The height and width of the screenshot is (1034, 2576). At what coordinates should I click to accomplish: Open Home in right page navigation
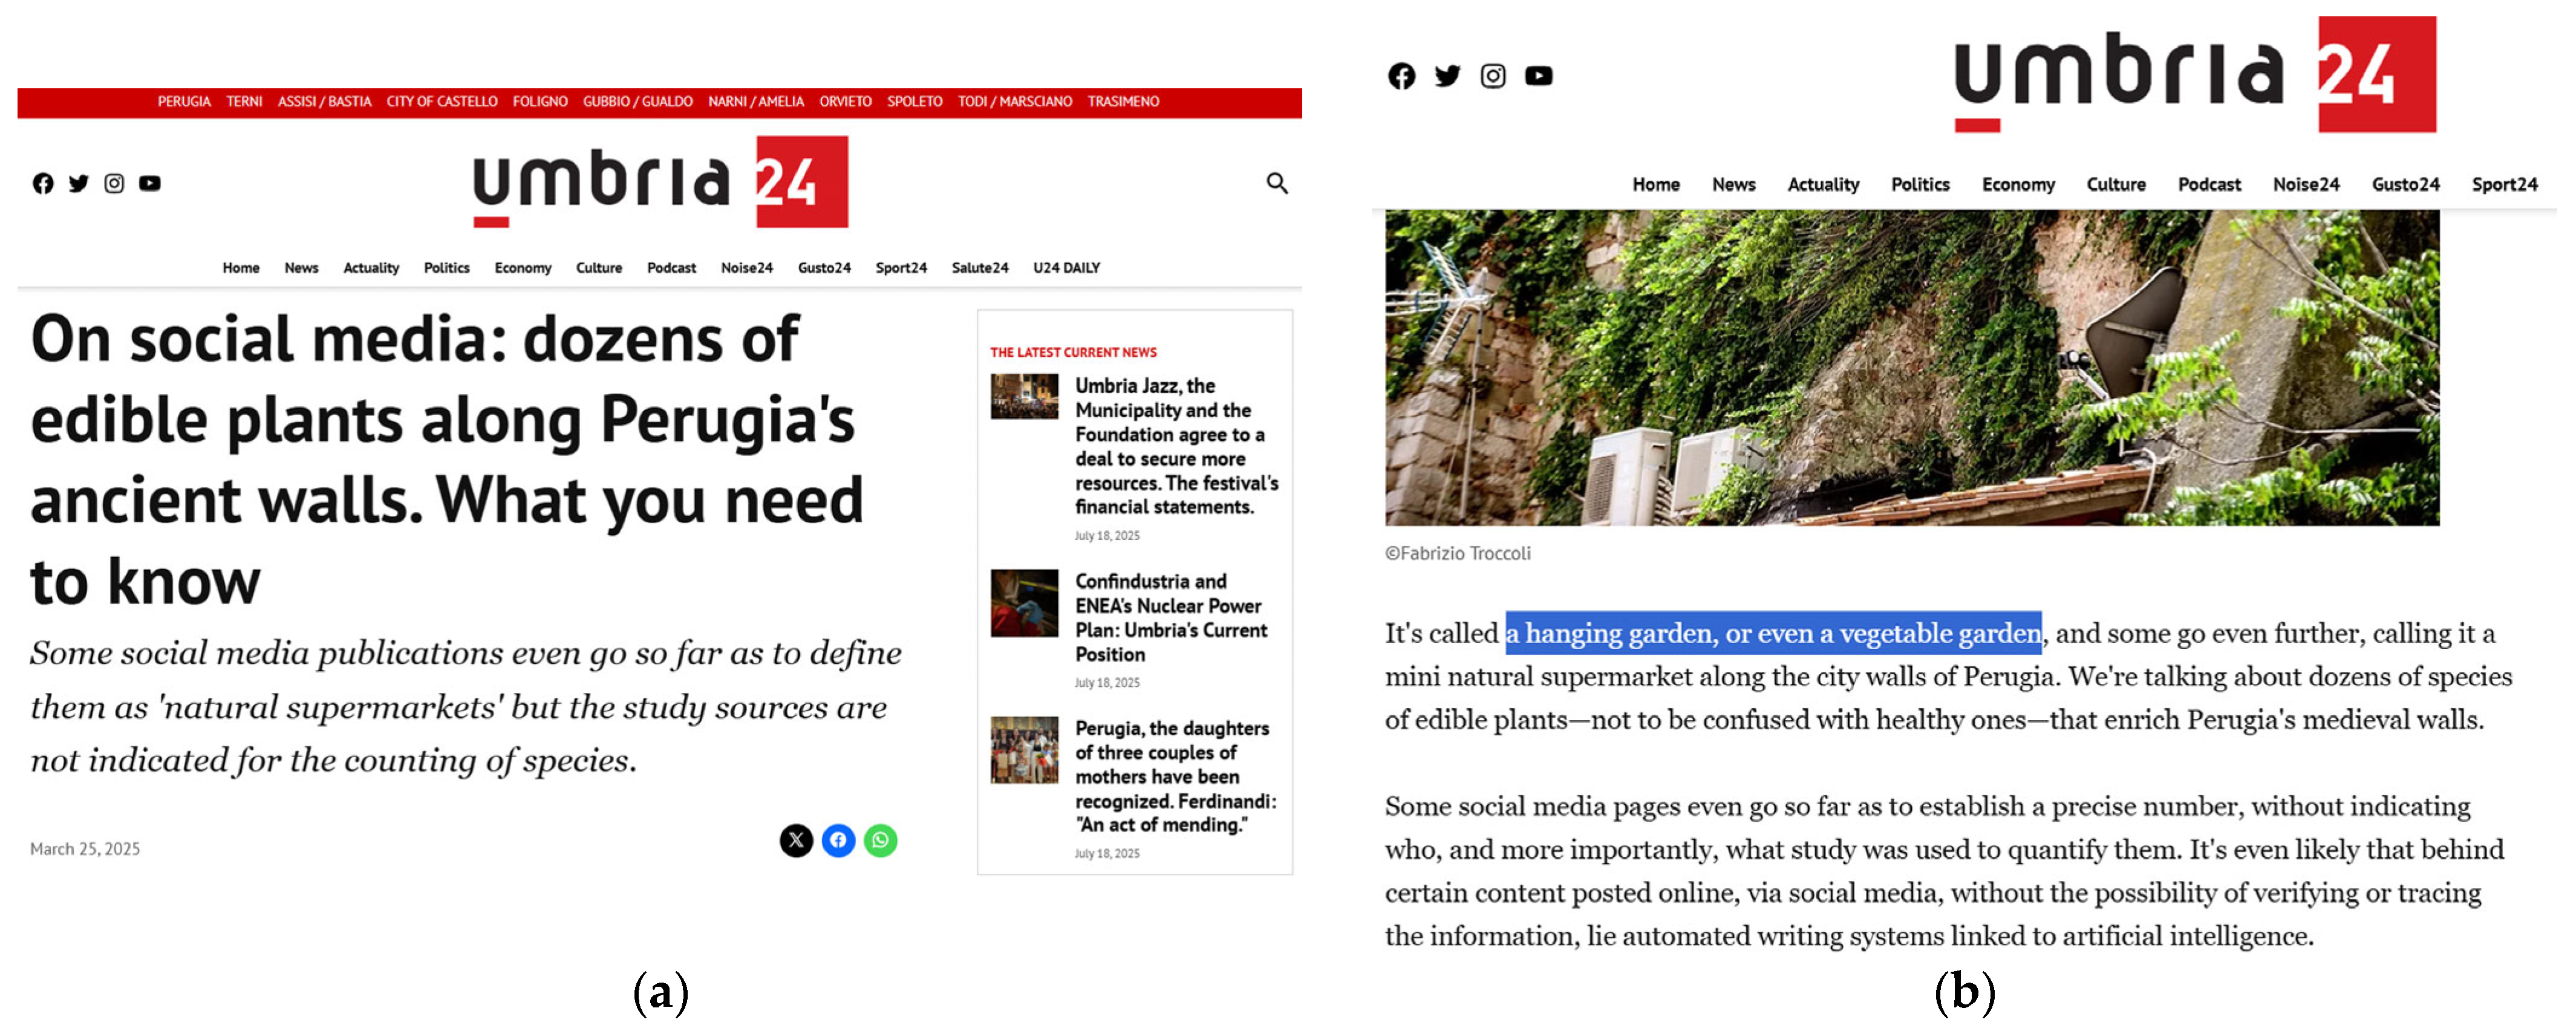(1656, 185)
